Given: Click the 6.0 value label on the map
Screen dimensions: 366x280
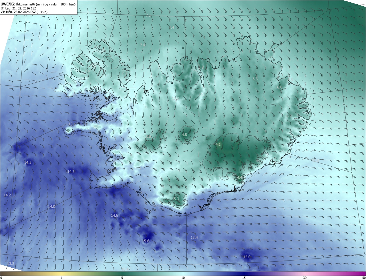Looking at the screenshot, I should click(x=280, y=87).
